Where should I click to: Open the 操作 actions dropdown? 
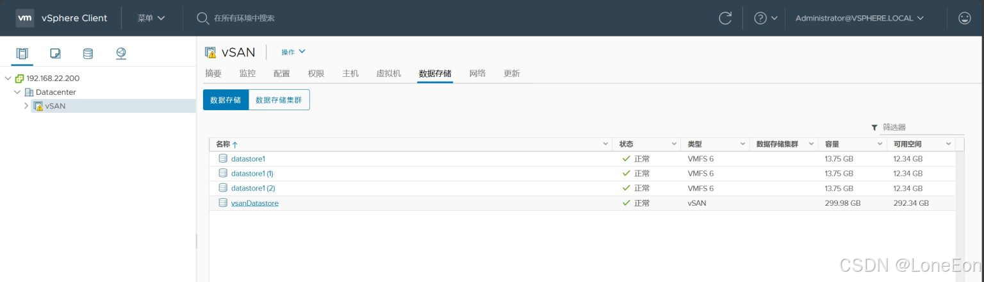coord(293,52)
